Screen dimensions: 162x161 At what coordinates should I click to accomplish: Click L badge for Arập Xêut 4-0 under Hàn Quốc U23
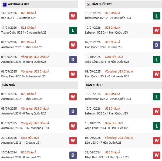click(157, 60)
